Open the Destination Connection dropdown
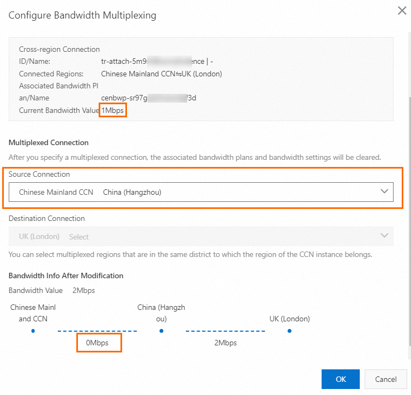Screen dimensions: 411x395 pyautogui.click(x=201, y=236)
